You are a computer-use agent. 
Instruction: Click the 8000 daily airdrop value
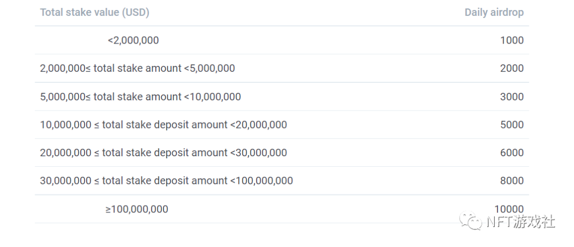point(511,181)
